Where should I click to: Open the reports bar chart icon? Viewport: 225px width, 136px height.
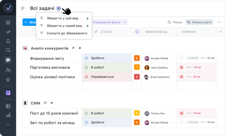[8, 115]
